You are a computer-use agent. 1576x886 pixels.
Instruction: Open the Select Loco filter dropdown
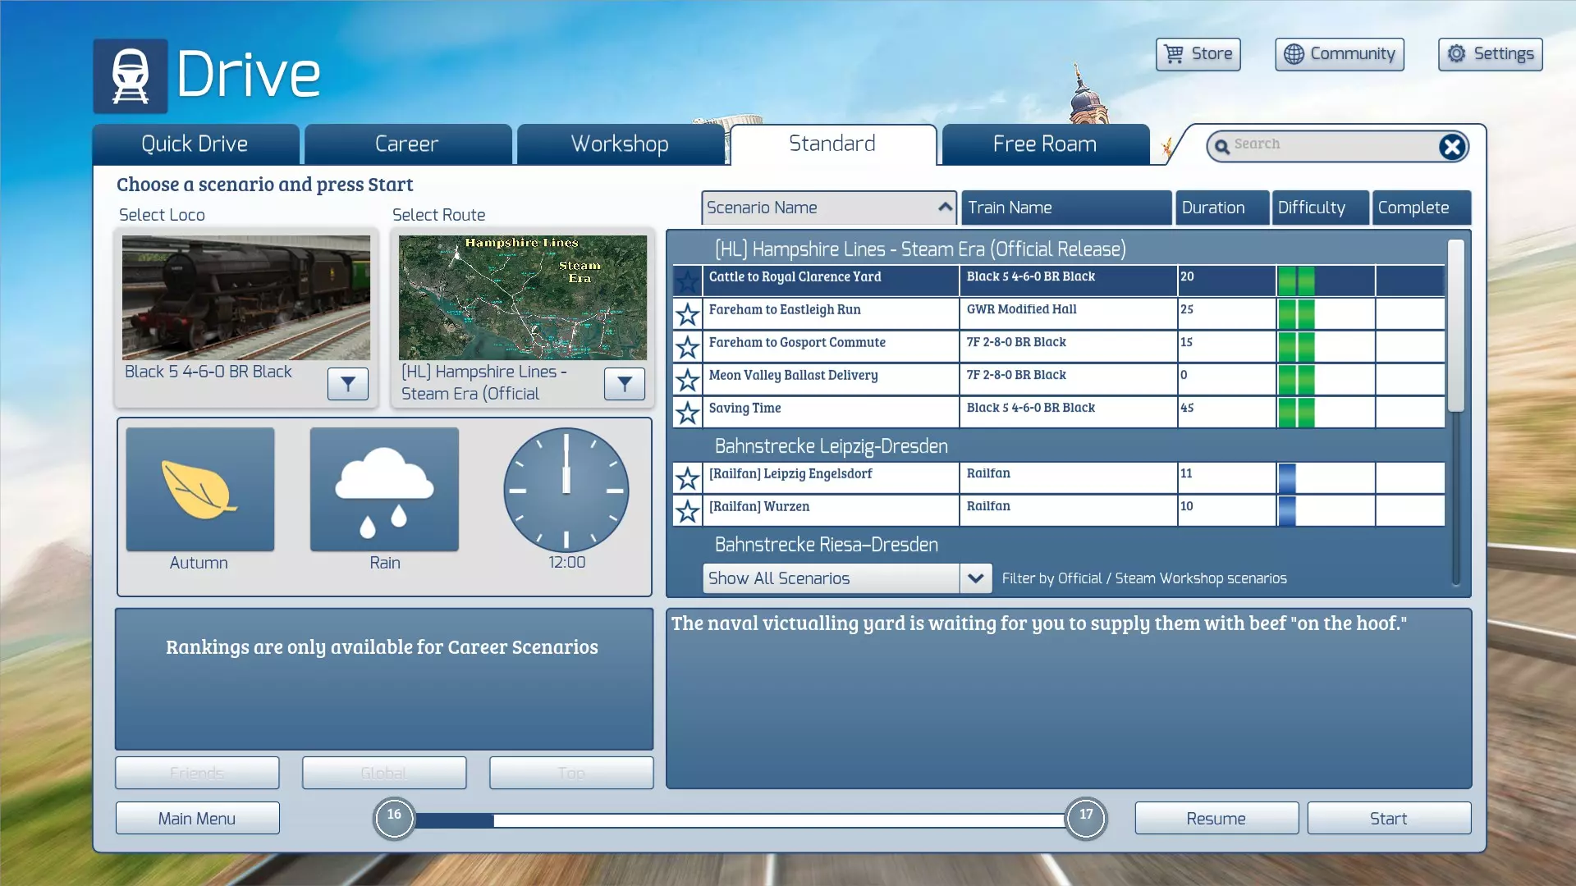click(347, 384)
